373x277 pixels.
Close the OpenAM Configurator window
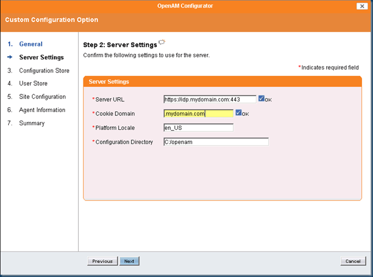coord(360,6)
